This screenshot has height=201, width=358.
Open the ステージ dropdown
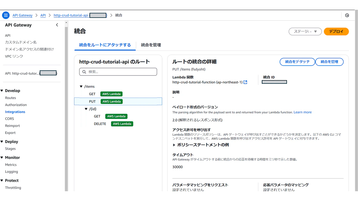click(x=305, y=32)
